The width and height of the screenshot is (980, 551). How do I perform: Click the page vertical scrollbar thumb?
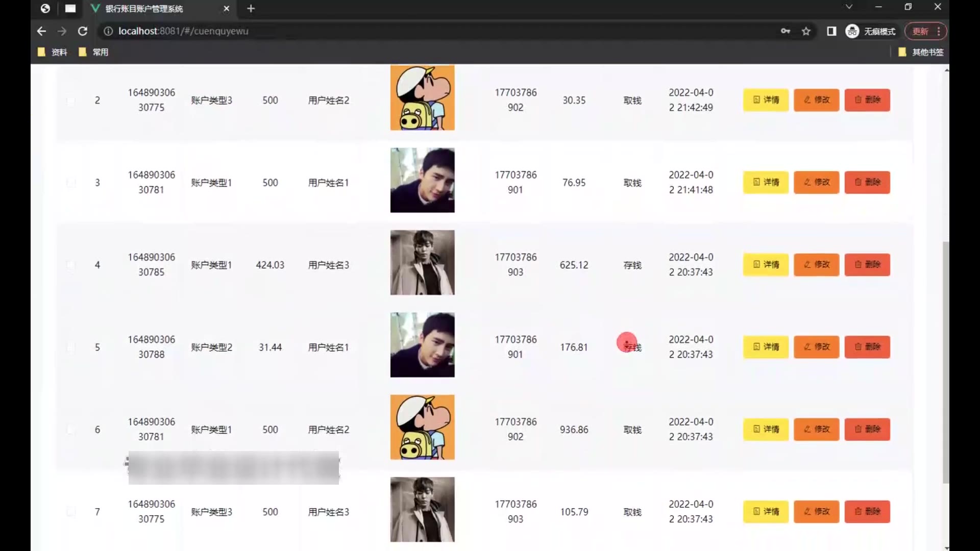945,362
